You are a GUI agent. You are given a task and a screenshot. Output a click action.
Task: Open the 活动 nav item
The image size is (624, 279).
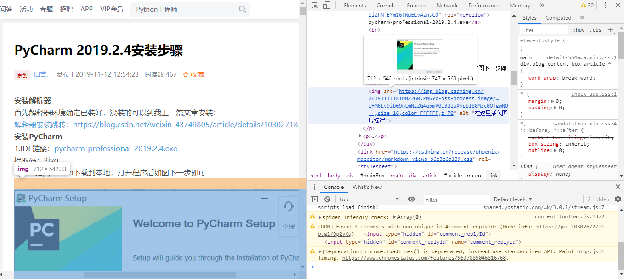pos(26,9)
